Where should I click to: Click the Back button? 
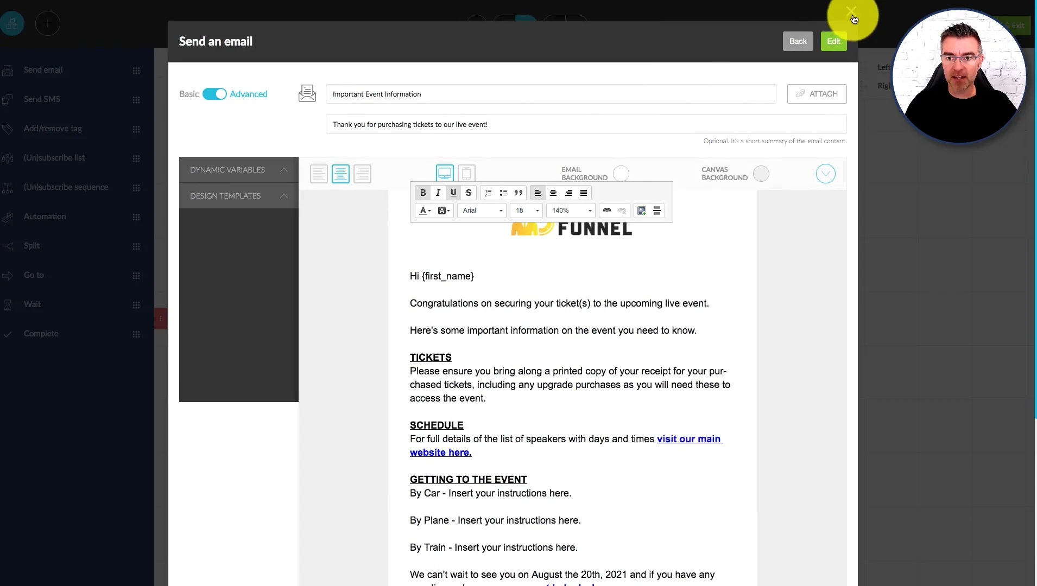pyautogui.click(x=797, y=41)
